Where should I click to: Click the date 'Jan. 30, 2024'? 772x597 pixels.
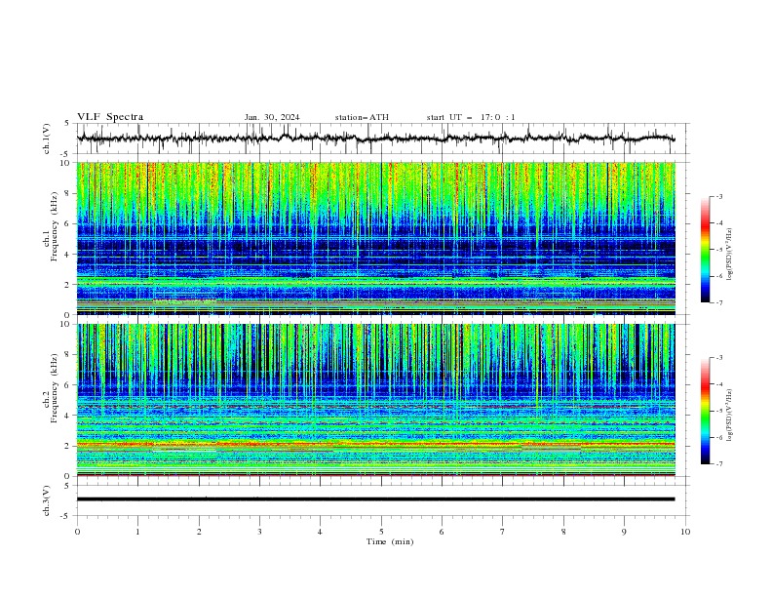coord(272,117)
